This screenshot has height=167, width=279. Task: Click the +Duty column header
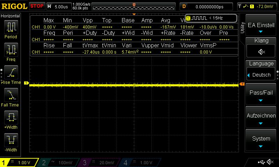[x=90, y=33]
